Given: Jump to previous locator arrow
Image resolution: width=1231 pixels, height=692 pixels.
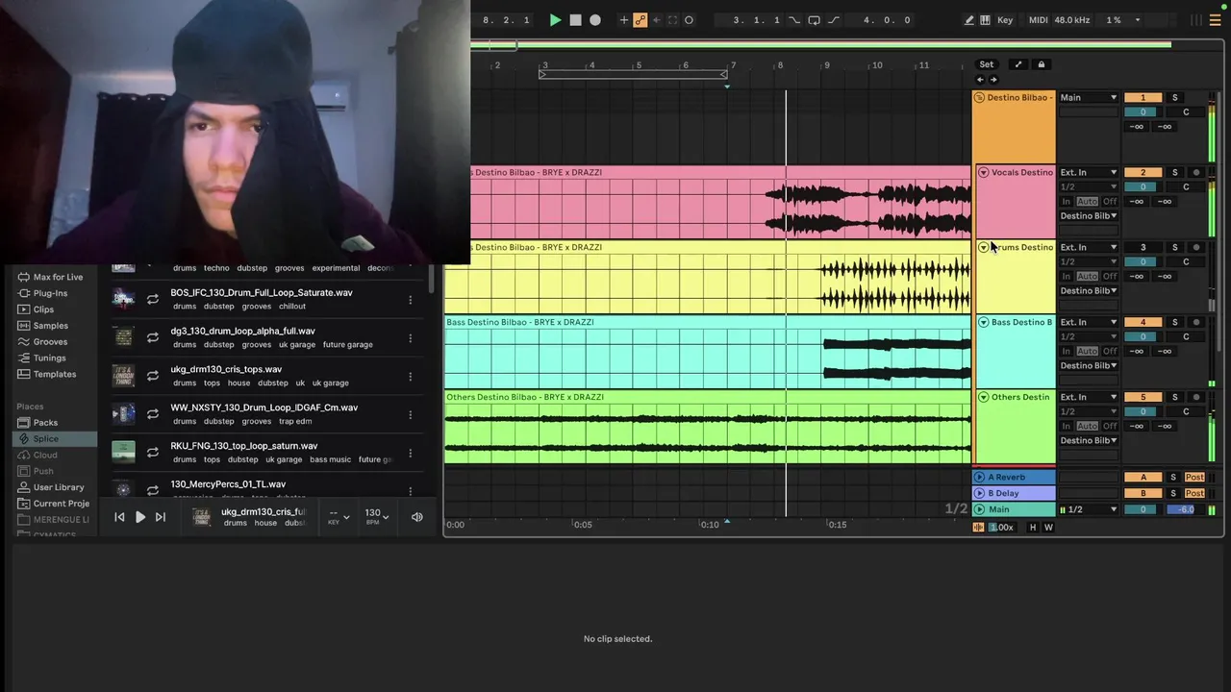Looking at the screenshot, I should click(980, 80).
